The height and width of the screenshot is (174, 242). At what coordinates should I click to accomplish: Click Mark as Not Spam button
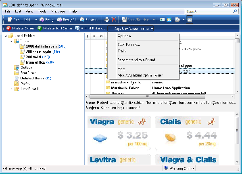54,28
